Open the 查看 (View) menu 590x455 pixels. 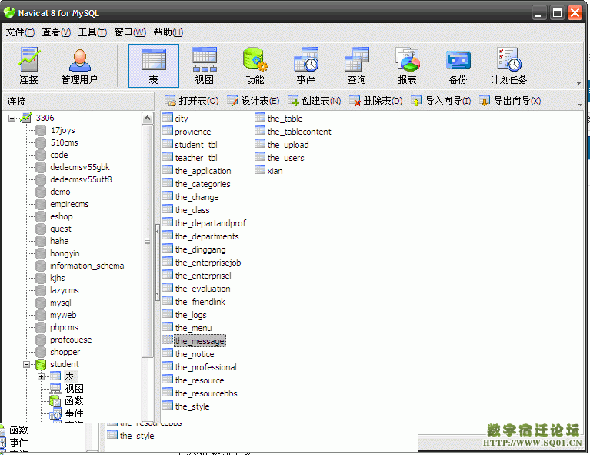(56, 32)
